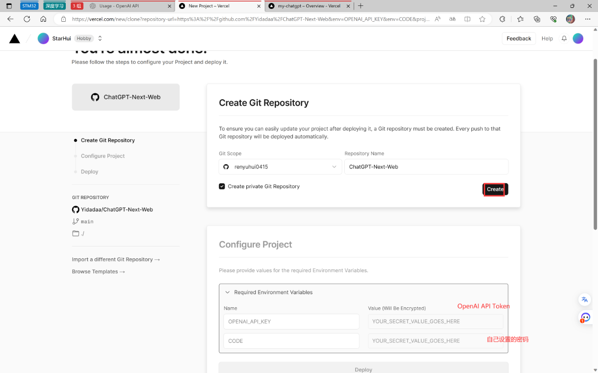
Task: Open the 深度学习 tab group
Action: pos(54,6)
